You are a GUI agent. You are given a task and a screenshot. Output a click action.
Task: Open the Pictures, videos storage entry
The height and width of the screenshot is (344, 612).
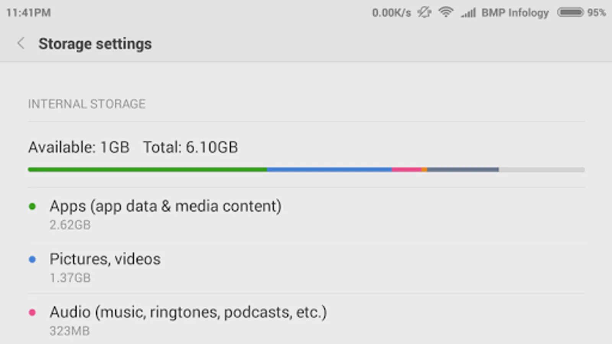(x=105, y=260)
